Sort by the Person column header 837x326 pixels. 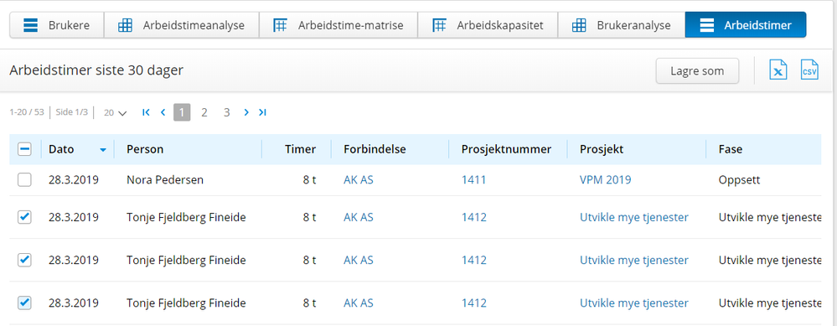click(x=145, y=149)
